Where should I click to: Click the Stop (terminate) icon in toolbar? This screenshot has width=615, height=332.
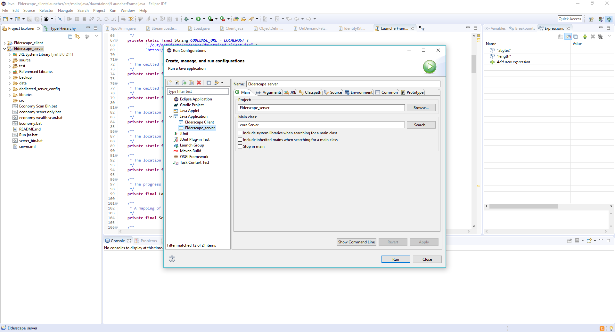click(84, 19)
